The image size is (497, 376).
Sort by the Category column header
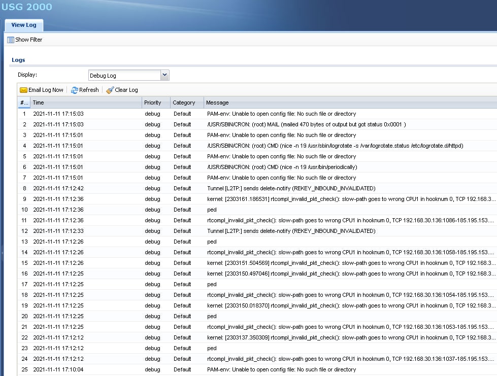point(186,102)
